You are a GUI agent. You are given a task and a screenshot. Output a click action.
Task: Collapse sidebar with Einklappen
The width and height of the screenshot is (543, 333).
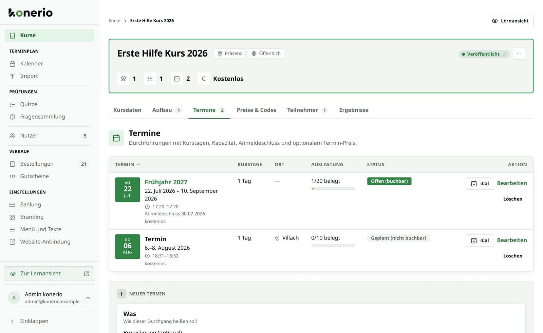pos(50,321)
